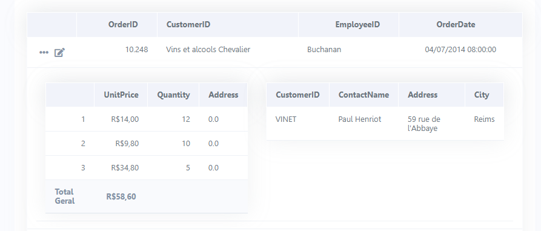Click the Address header in the details grid

click(223, 95)
